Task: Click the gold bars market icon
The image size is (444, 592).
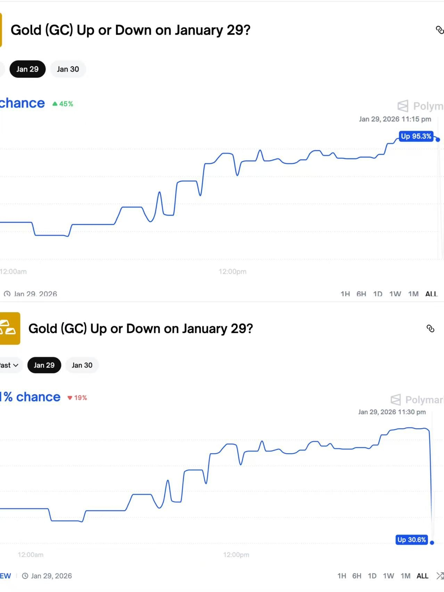Action: tap(10, 328)
